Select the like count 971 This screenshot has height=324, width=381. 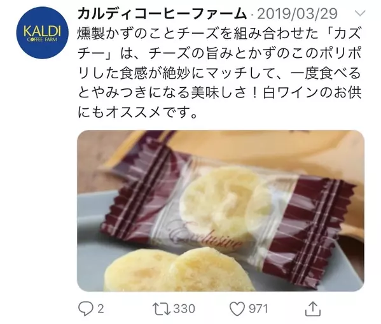point(258,309)
